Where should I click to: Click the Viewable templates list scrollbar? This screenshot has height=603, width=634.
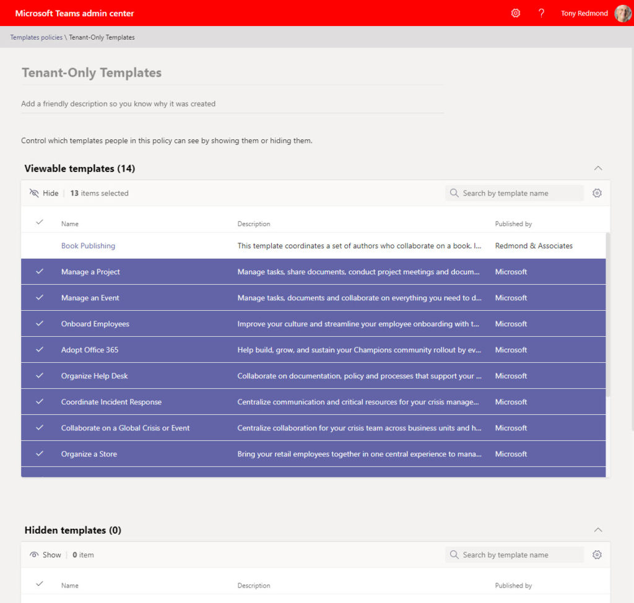[x=608, y=315]
